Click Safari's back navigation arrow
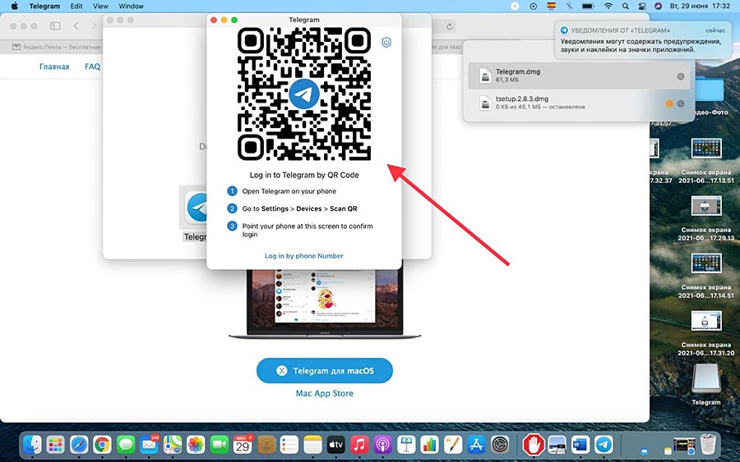The width and height of the screenshot is (740, 462). 76,26
